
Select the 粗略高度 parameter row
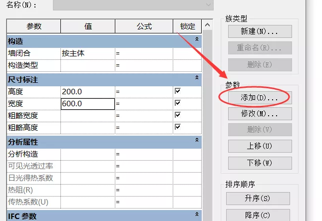(104, 128)
